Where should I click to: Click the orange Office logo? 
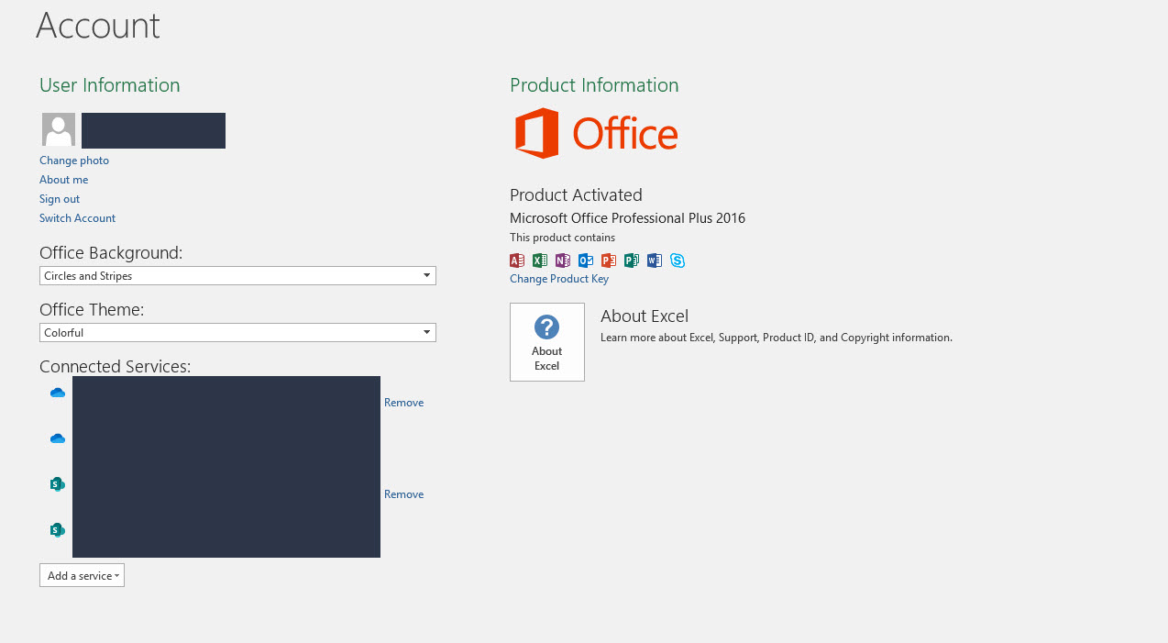point(596,134)
